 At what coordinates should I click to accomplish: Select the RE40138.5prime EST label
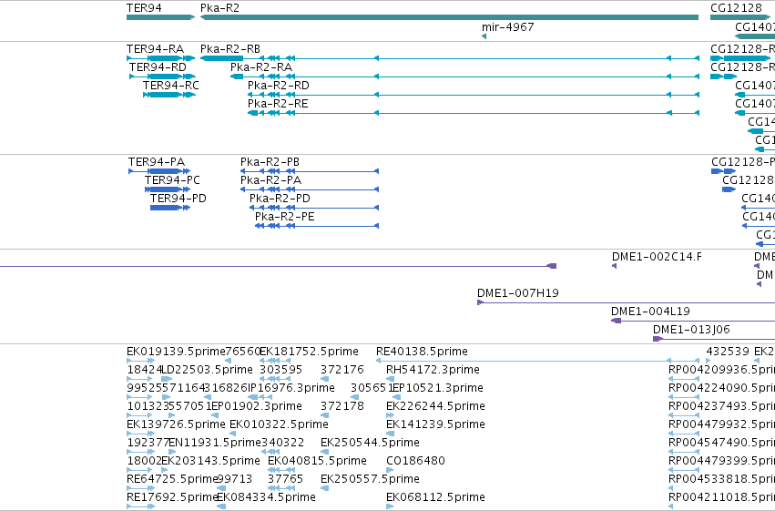tap(422, 352)
